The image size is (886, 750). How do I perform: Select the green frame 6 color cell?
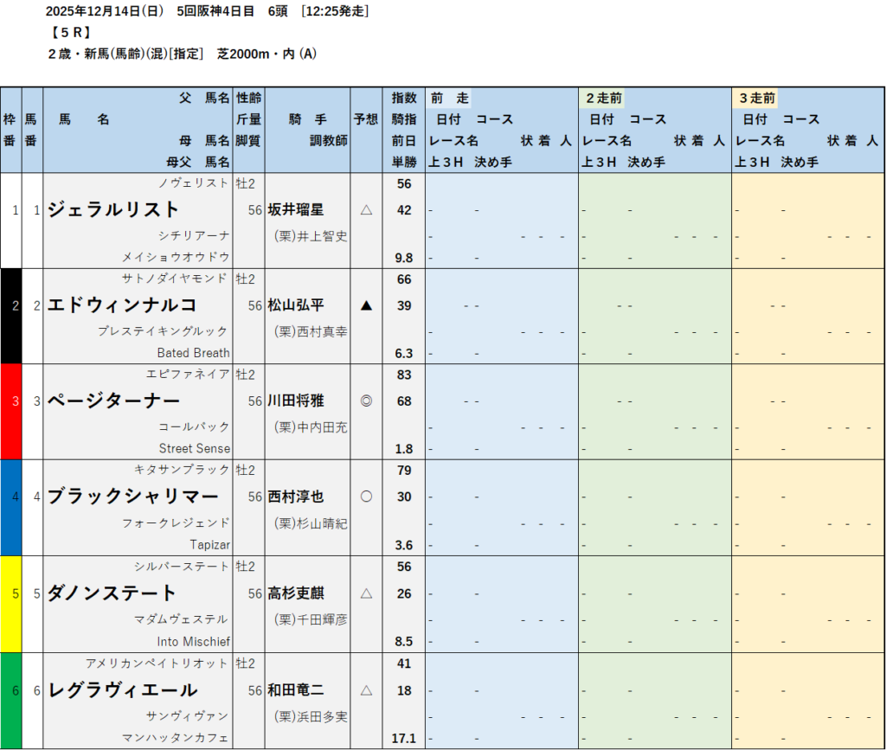[10, 699]
